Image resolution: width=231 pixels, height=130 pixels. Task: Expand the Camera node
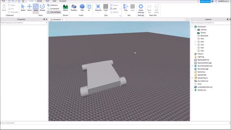click(195, 30)
